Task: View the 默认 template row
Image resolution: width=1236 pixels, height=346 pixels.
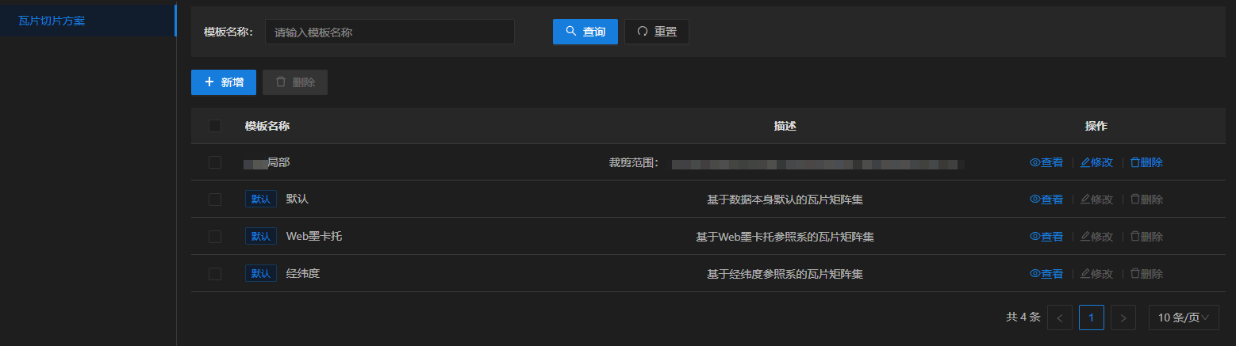Action: (1046, 200)
